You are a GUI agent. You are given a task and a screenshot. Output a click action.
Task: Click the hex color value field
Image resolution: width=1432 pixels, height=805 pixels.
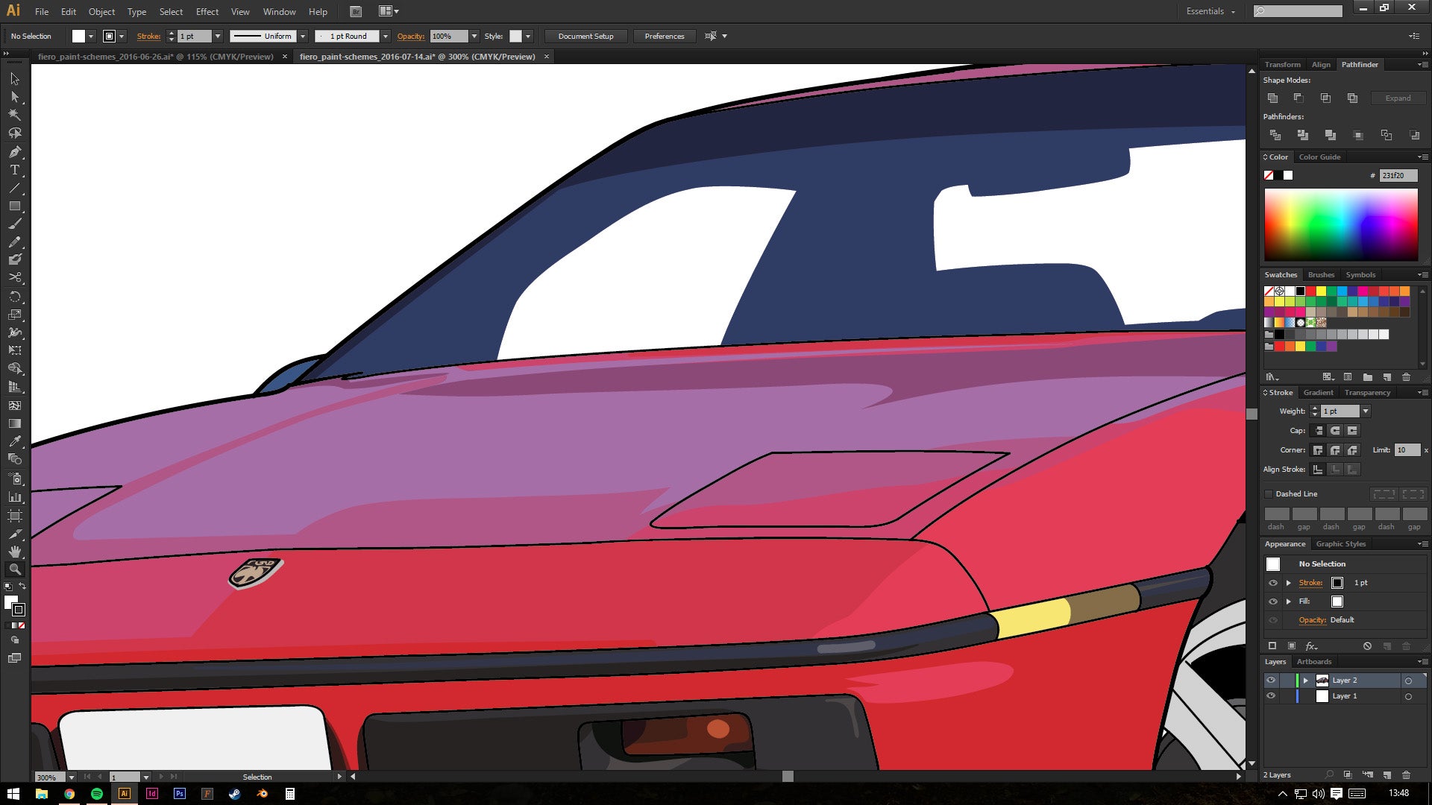pos(1398,176)
